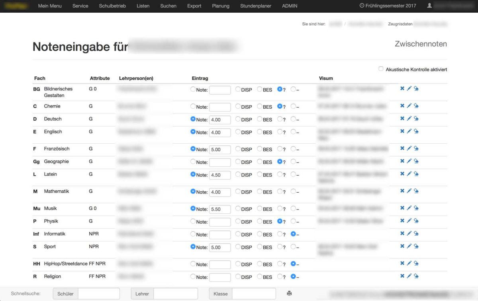Open the Export menu in navbar

[x=194, y=6]
